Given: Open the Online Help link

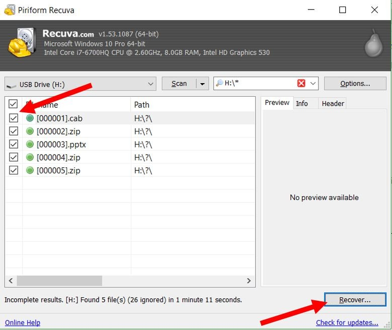Looking at the screenshot, I should coord(23,322).
